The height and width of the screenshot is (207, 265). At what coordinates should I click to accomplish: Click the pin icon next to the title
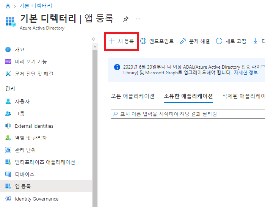[x=125, y=19]
